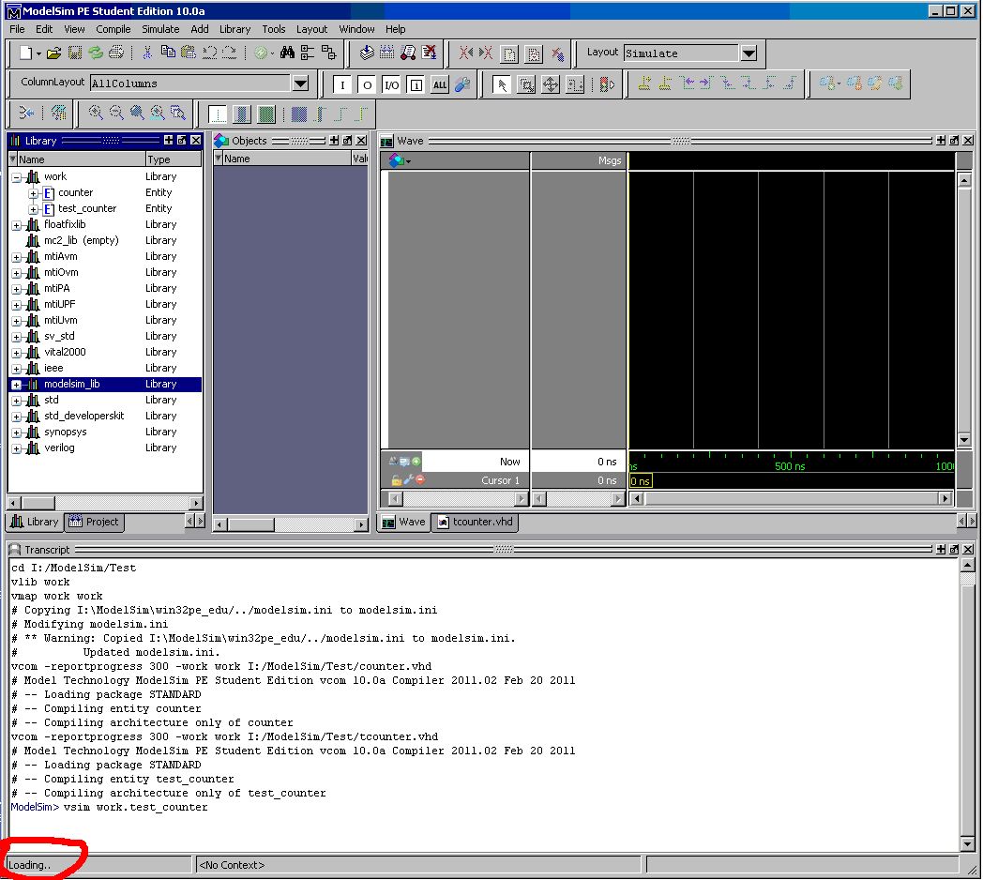Click the Cut scissors icon

(x=146, y=53)
